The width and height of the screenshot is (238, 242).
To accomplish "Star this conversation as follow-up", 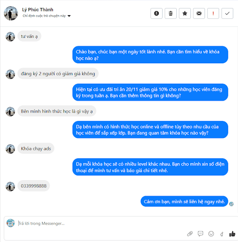I will click(185, 13).
